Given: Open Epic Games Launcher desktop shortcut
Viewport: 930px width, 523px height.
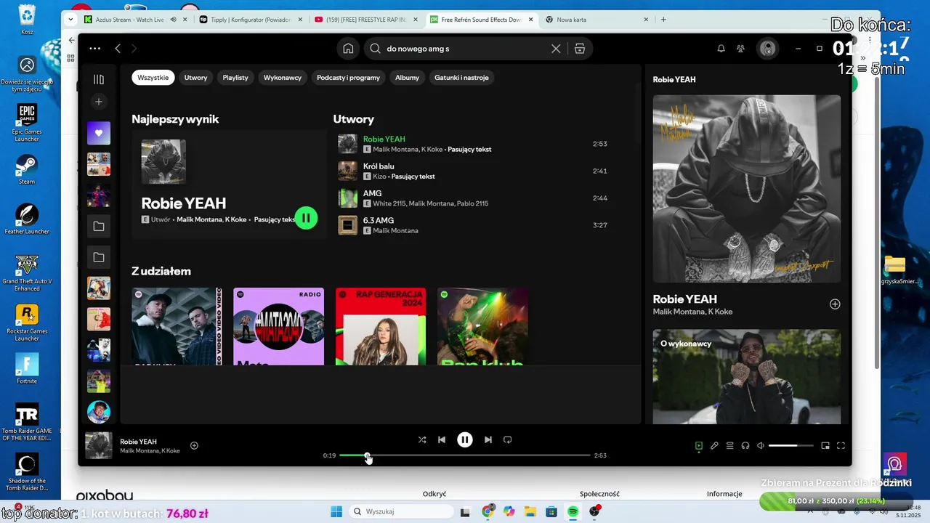Looking at the screenshot, I should click(27, 123).
